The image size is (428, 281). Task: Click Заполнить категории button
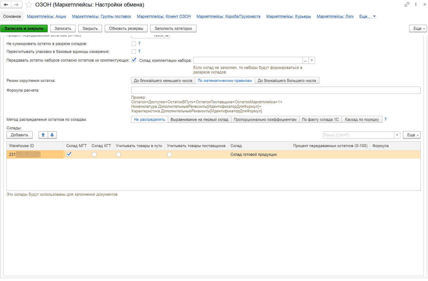click(x=173, y=28)
